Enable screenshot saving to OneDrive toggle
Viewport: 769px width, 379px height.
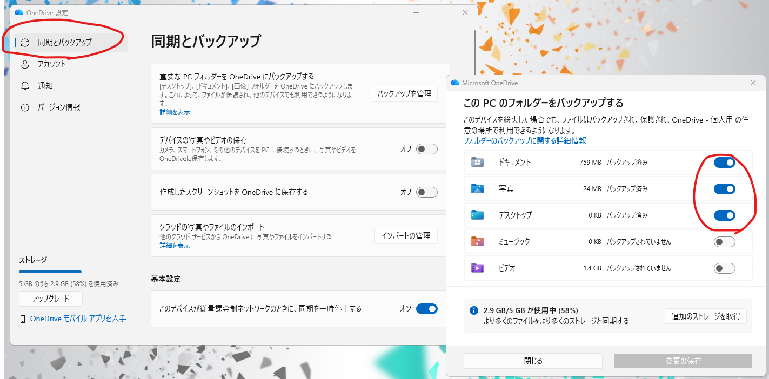click(426, 192)
